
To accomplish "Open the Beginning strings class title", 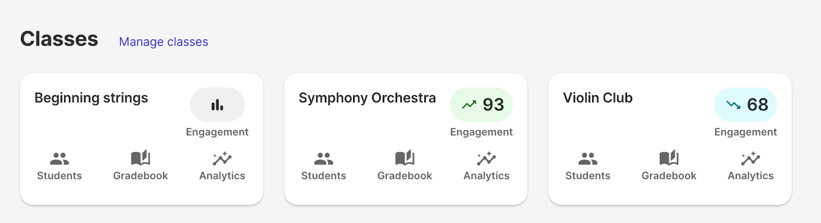I will point(91,98).
